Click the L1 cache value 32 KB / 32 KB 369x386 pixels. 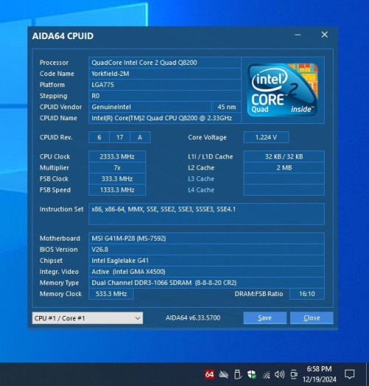pos(284,156)
